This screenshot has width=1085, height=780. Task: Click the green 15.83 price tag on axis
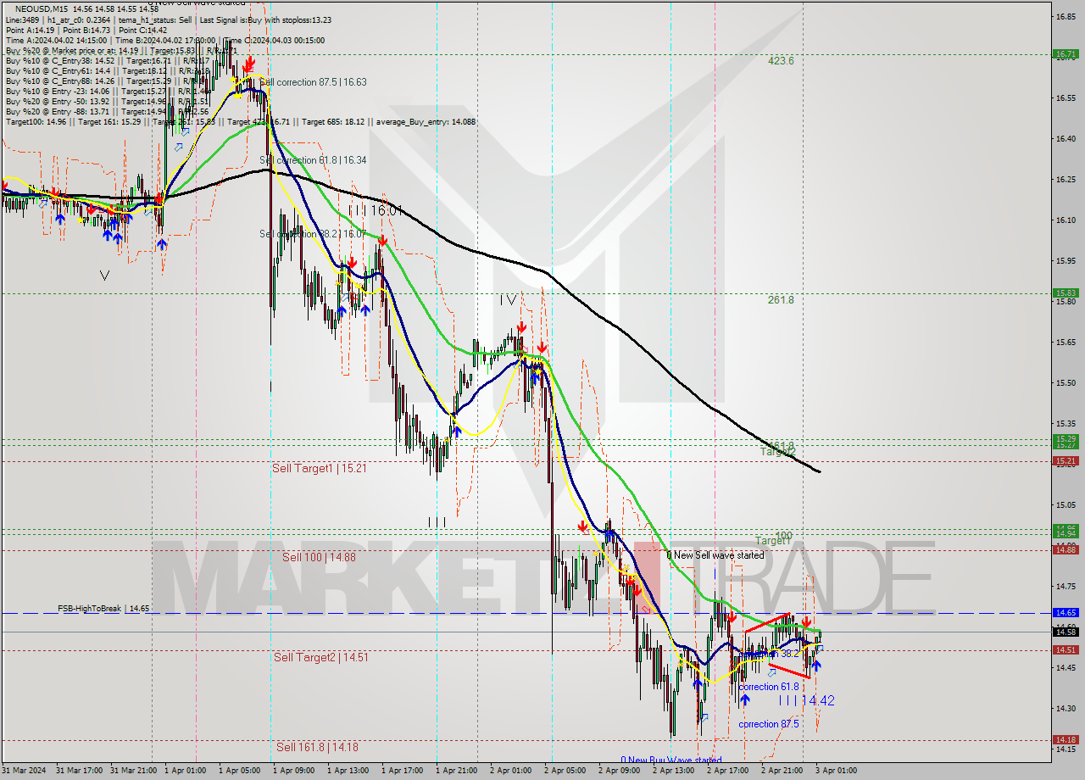pos(1065,293)
